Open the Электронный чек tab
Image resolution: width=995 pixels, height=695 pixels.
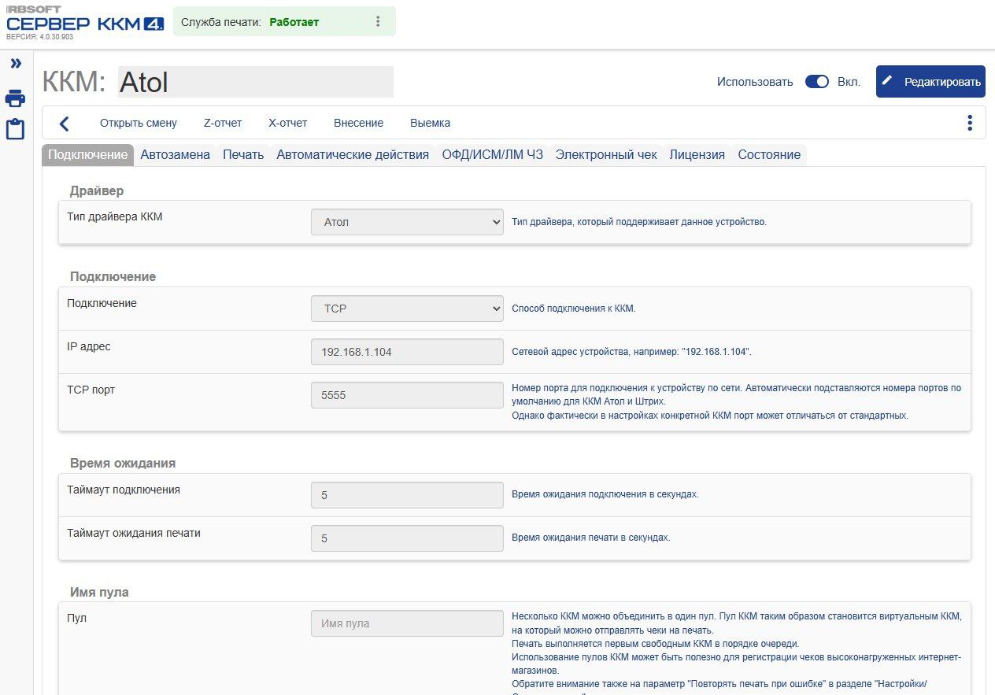click(x=606, y=154)
